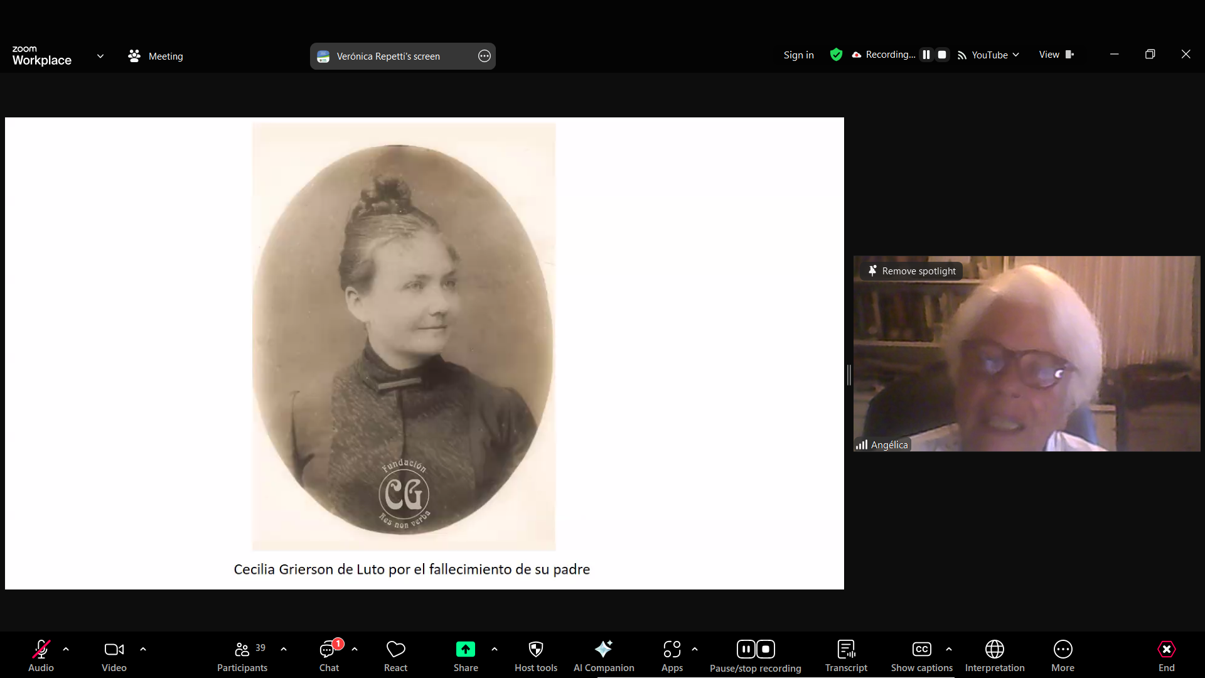Open the Participants list
Screen dimensions: 1205x678
tap(242, 655)
